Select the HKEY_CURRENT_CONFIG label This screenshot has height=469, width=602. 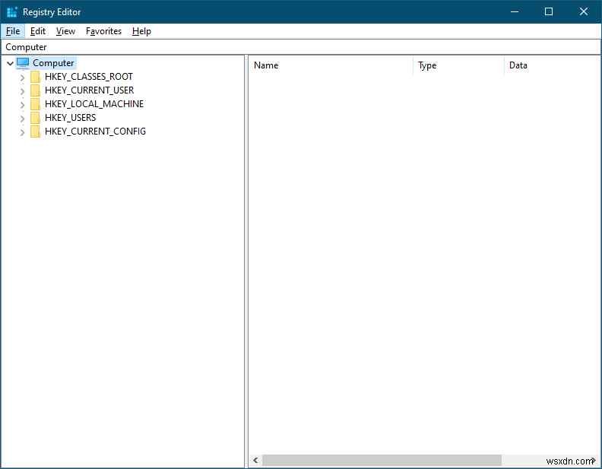95,132
